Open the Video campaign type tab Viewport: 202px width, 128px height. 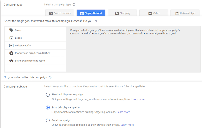tap(153, 13)
